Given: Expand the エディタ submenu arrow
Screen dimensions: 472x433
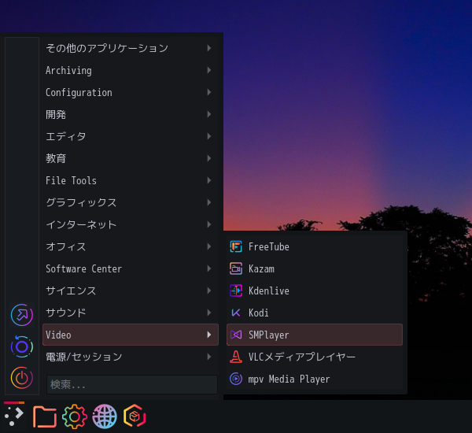Looking at the screenshot, I should (209, 136).
